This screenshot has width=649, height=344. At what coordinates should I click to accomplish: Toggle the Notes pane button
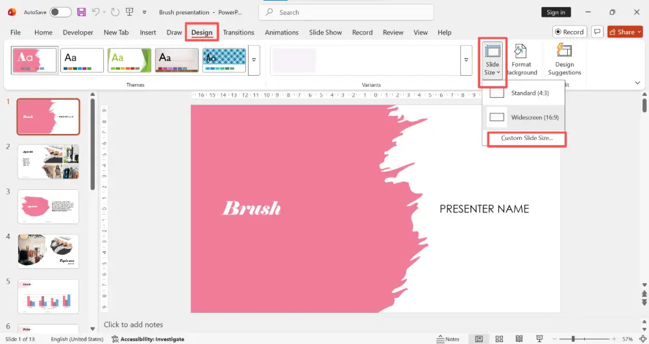pyautogui.click(x=448, y=339)
